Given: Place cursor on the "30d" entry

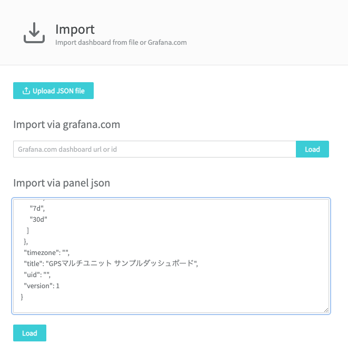Looking at the screenshot, I should pos(38,219).
